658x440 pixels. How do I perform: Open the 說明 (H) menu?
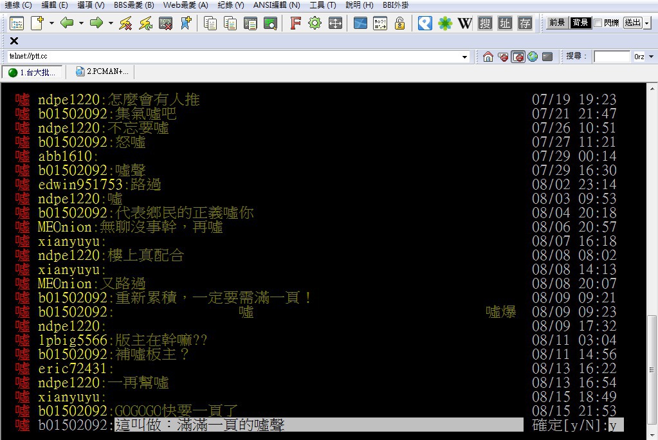pyautogui.click(x=359, y=5)
